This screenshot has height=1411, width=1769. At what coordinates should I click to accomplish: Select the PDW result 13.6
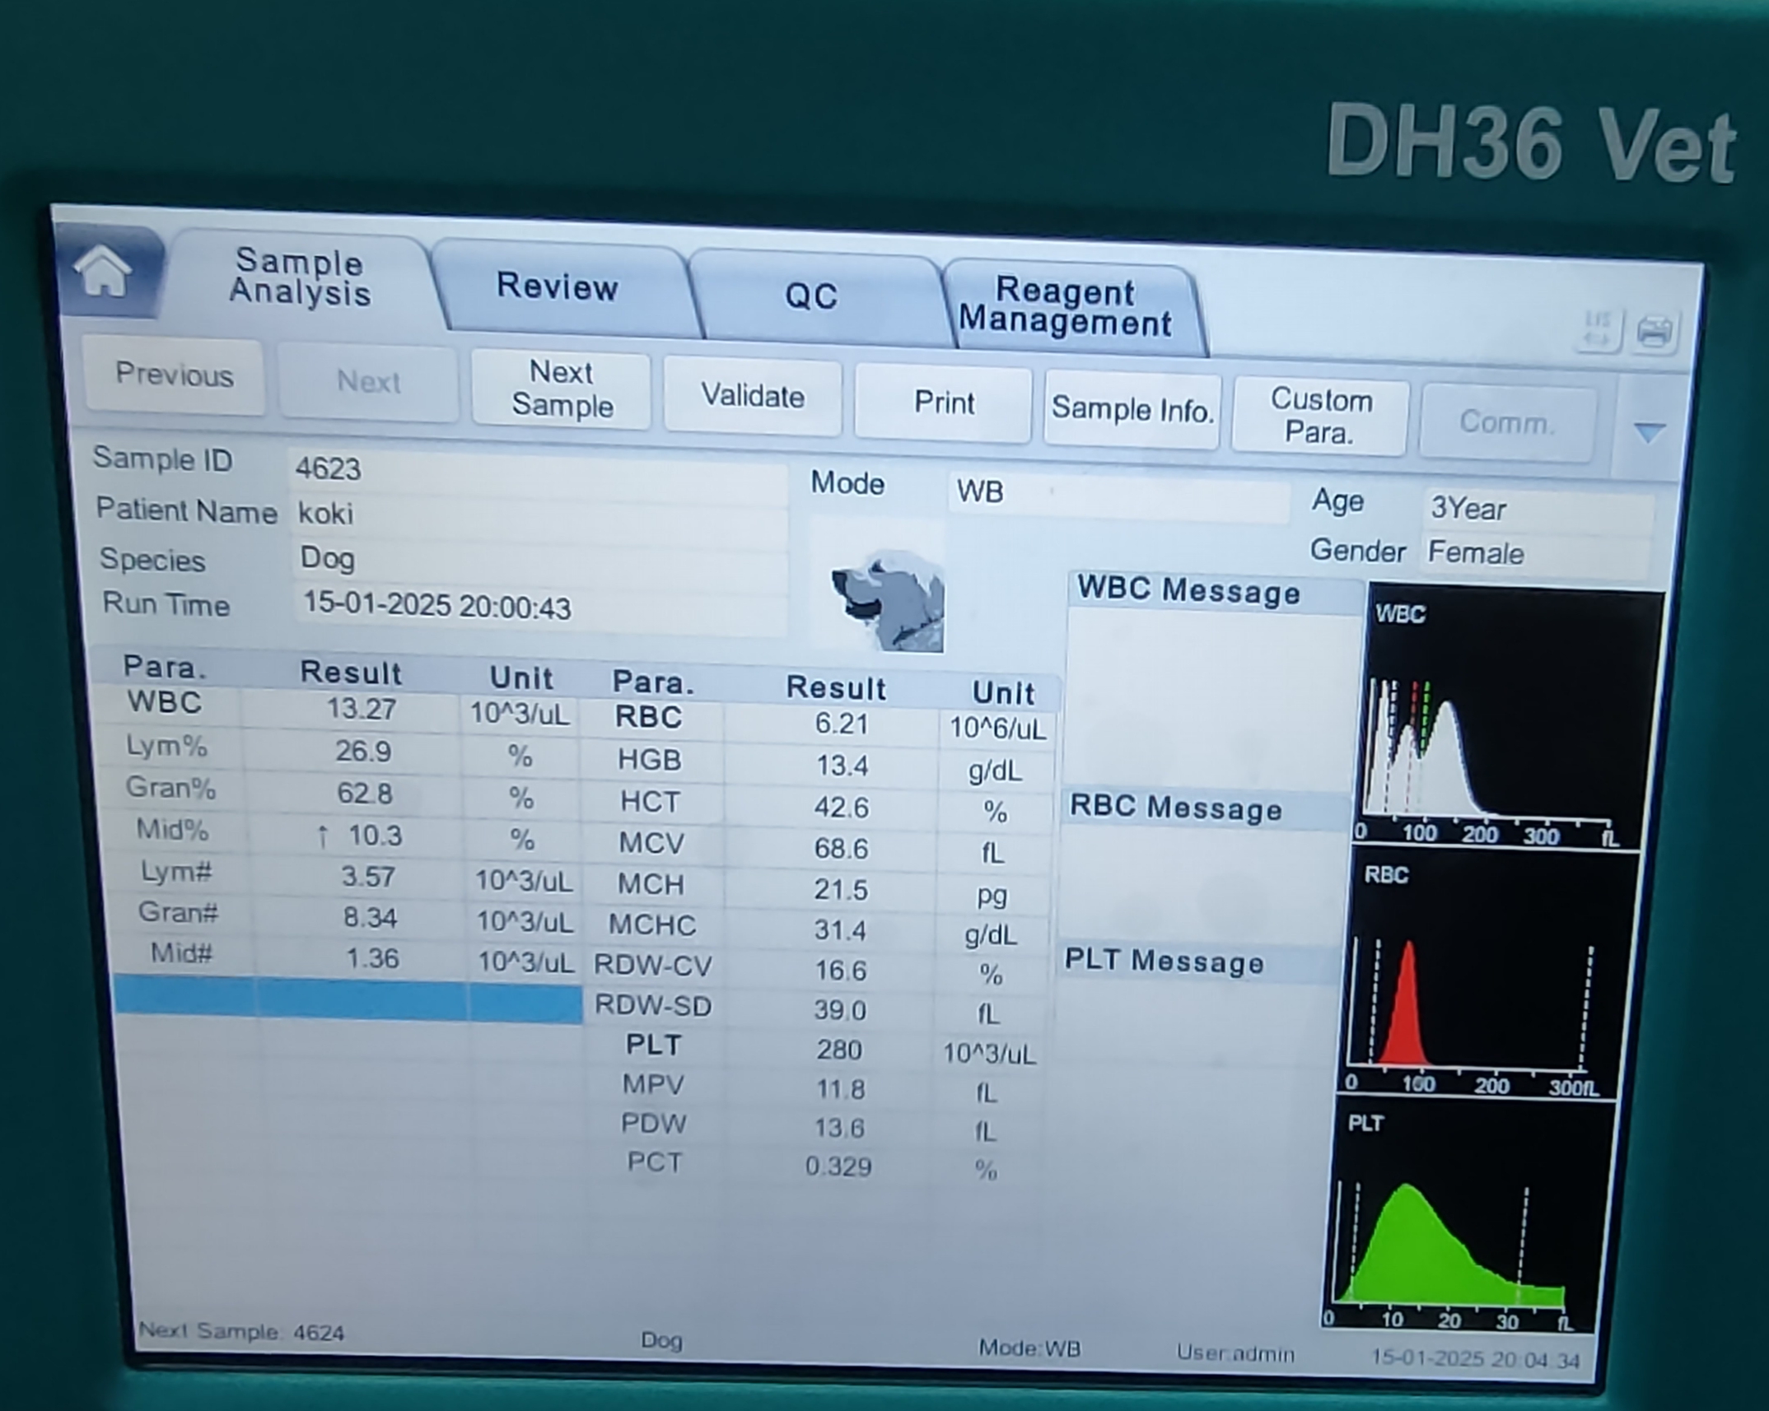click(839, 1128)
